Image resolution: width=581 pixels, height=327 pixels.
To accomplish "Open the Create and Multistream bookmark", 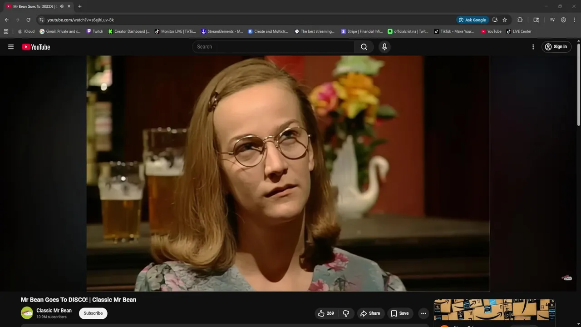I will coord(268,31).
